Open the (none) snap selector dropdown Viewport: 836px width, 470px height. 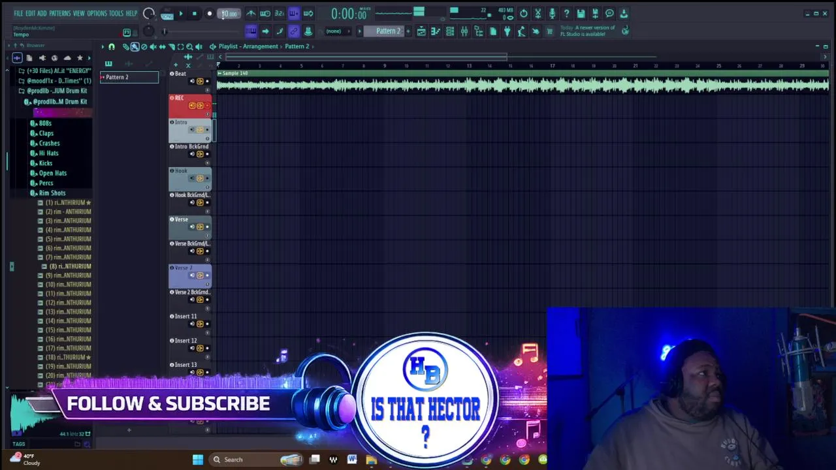click(338, 31)
